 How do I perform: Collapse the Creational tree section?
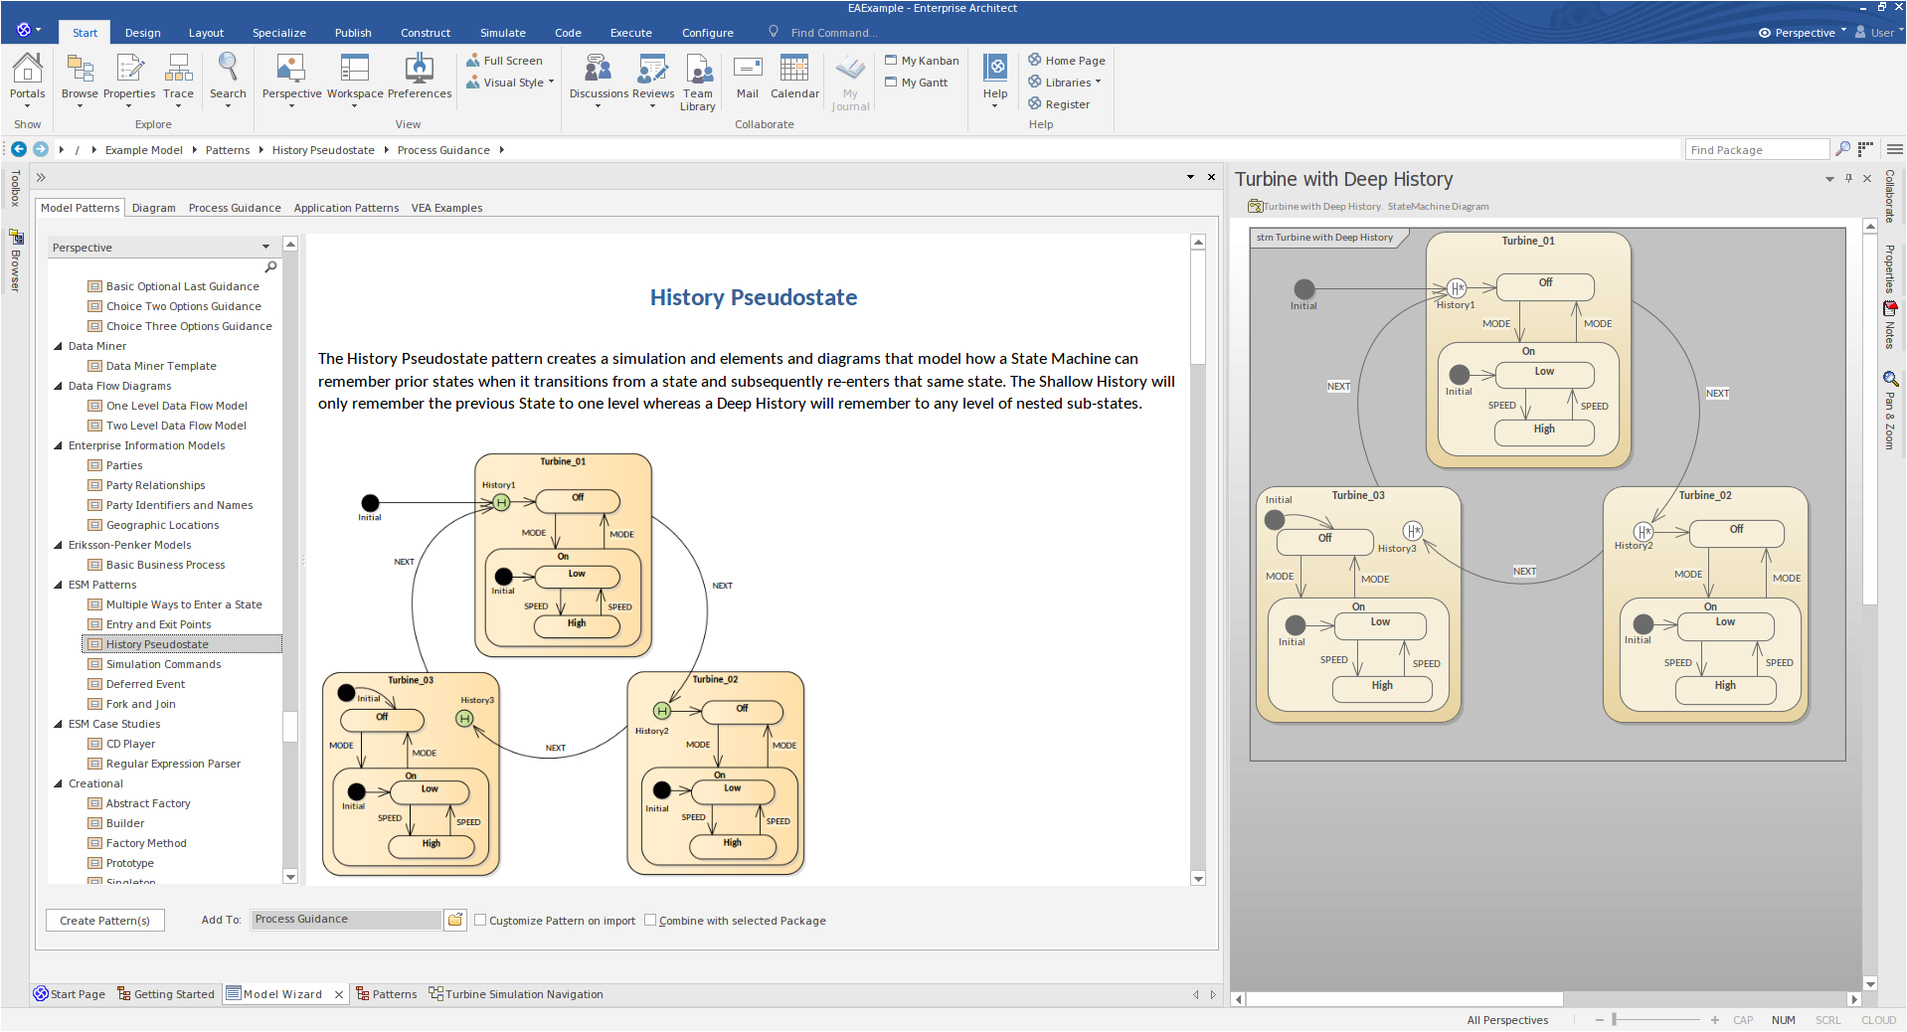tap(58, 783)
